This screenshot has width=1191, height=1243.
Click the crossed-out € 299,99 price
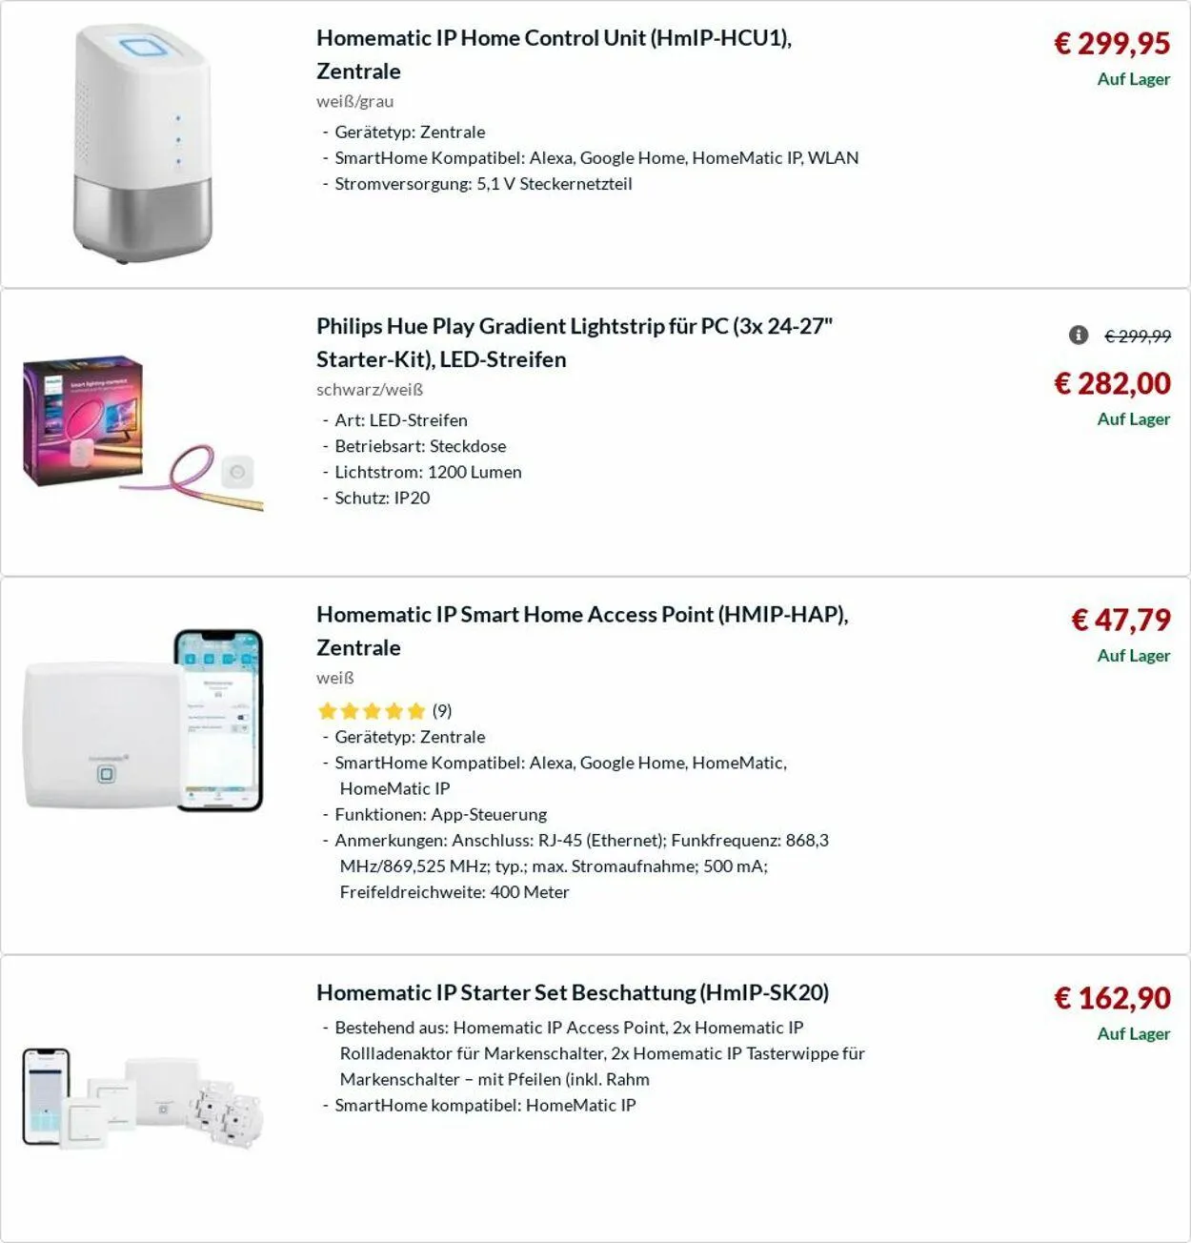tap(1138, 336)
